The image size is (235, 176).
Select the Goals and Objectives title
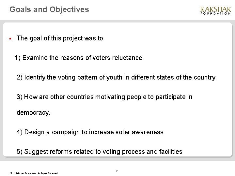(x=49, y=9)
